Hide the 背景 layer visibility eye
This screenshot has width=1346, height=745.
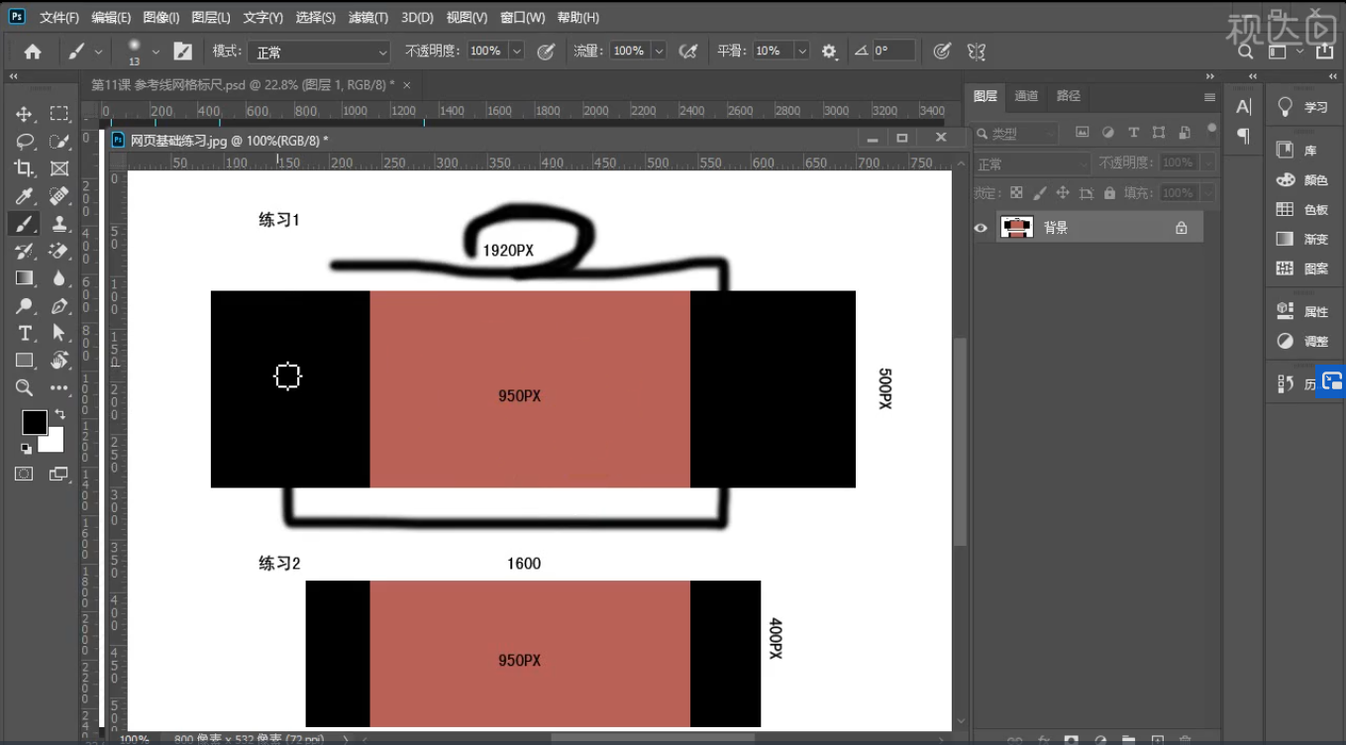[x=981, y=228]
